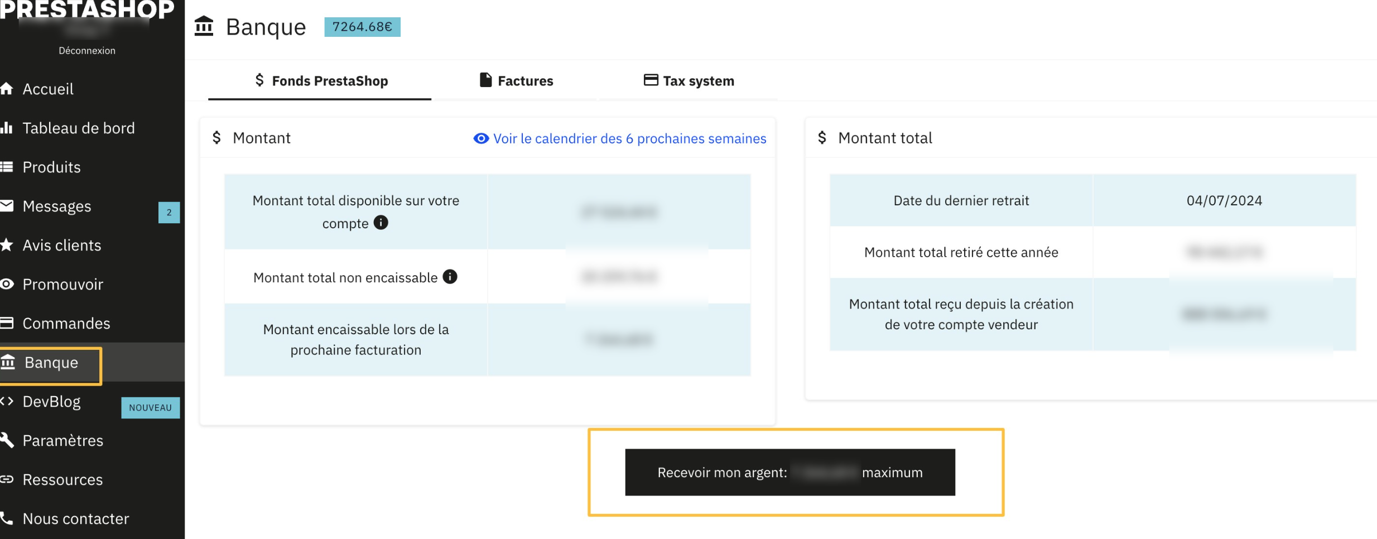Viewport: 1377px width, 539px height.
Task: Open the Promouvoir eye icon
Action: pyautogui.click(x=6, y=284)
